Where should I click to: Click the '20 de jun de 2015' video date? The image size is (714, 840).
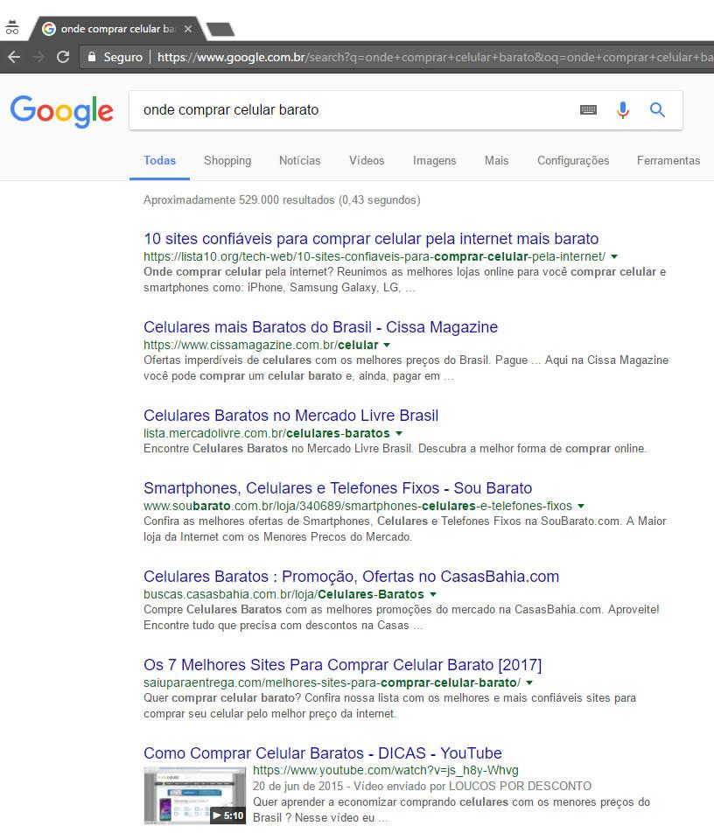tap(297, 786)
